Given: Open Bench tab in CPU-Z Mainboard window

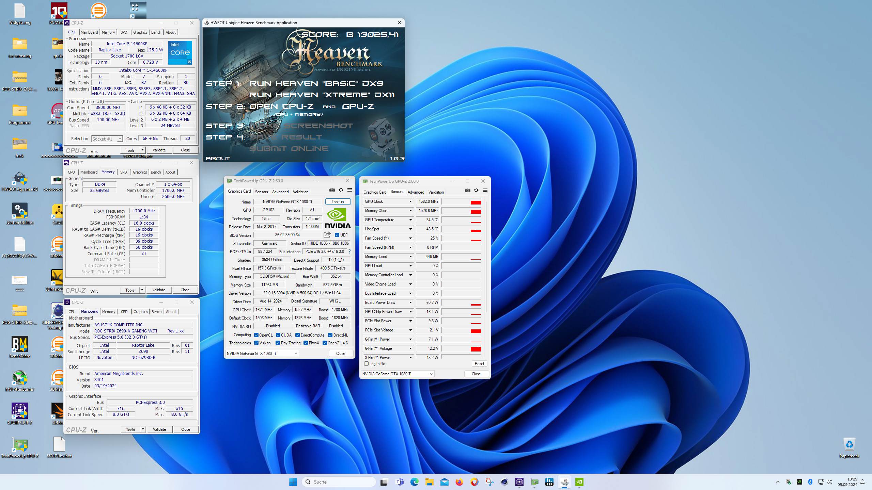Looking at the screenshot, I should tap(157, 312).
